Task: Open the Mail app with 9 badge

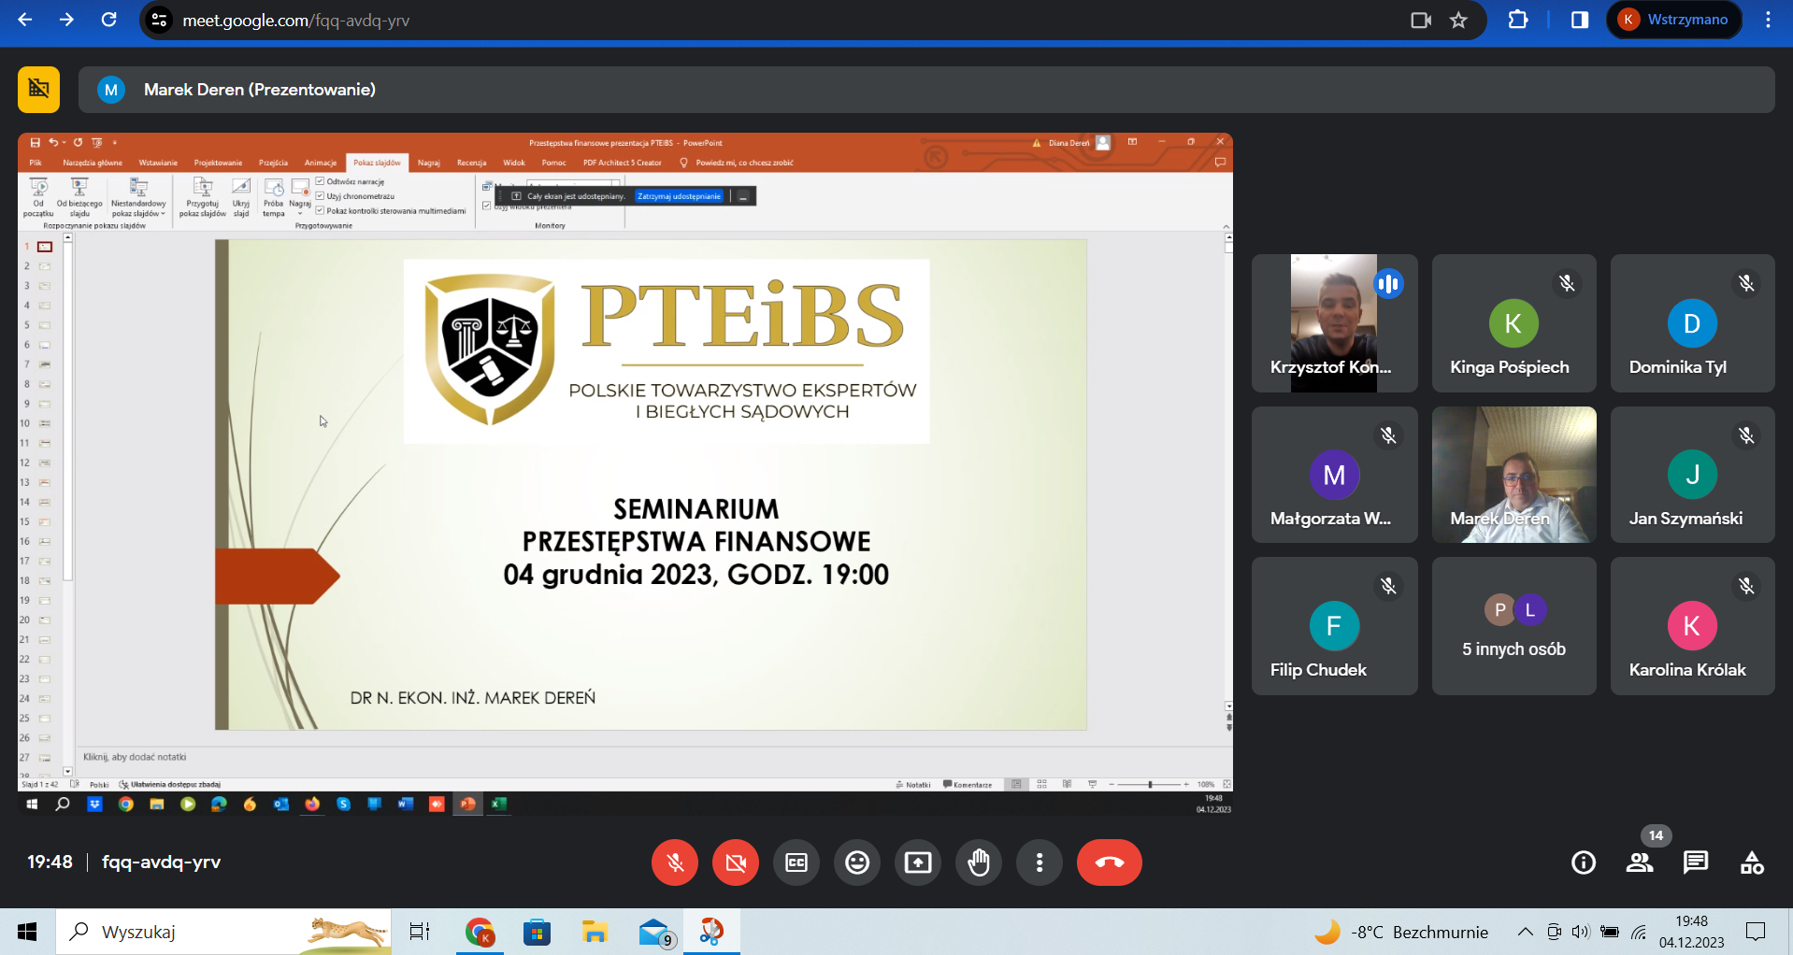Action: [x=656, y=932]
